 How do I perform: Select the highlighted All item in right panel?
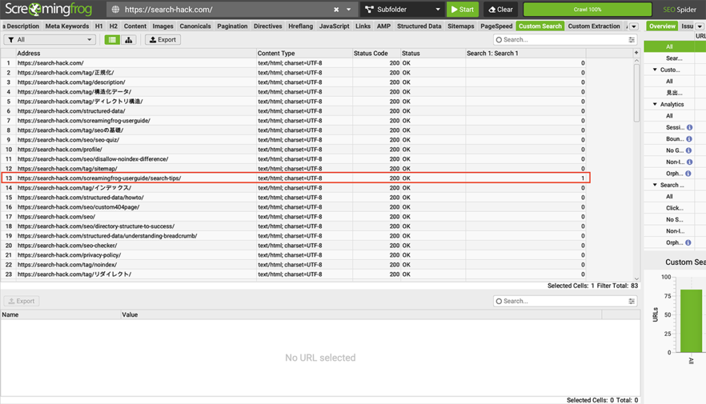point(669,46)
